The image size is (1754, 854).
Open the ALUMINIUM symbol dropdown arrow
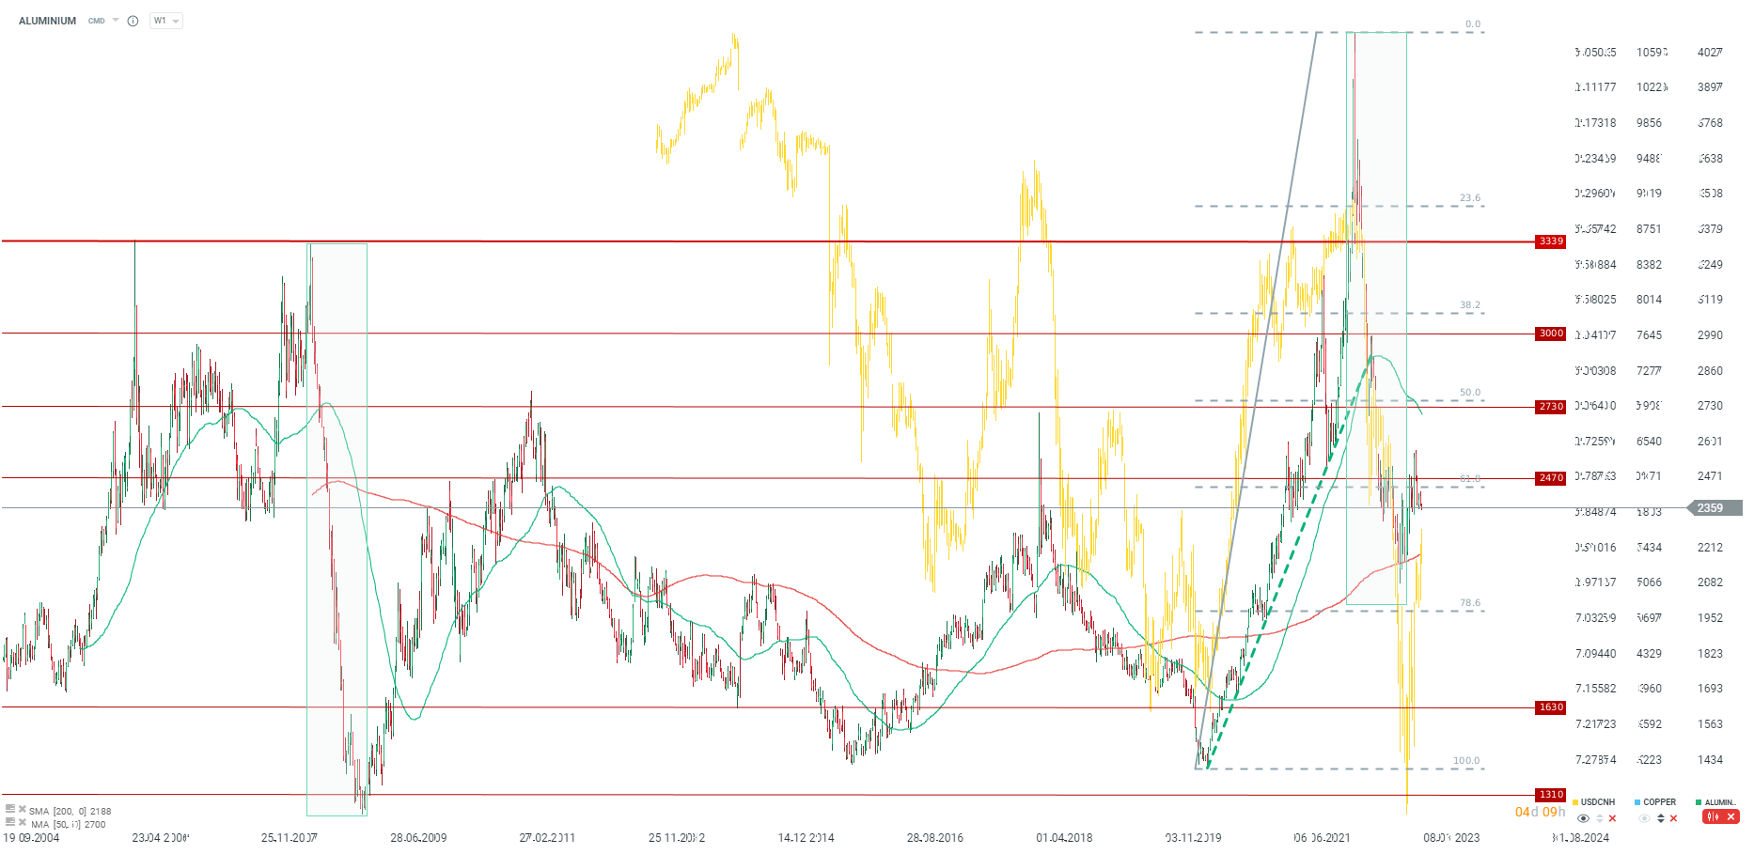116,20
